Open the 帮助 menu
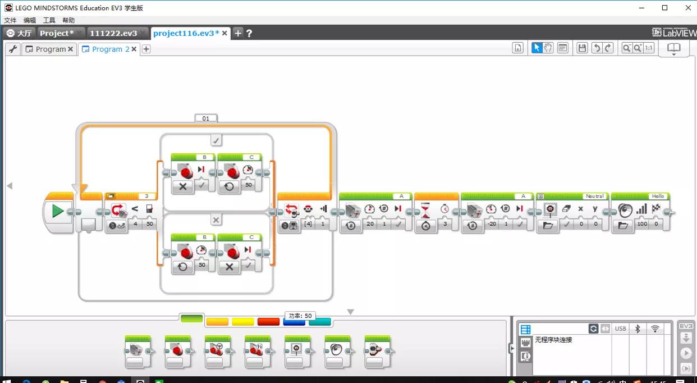697x383 pixels. 68,20
